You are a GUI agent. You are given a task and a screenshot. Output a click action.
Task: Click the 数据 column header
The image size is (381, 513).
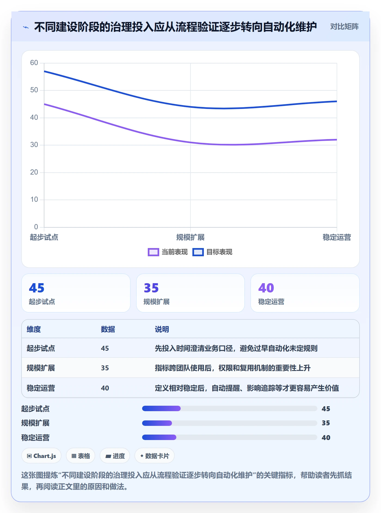(x=108, y=329)
